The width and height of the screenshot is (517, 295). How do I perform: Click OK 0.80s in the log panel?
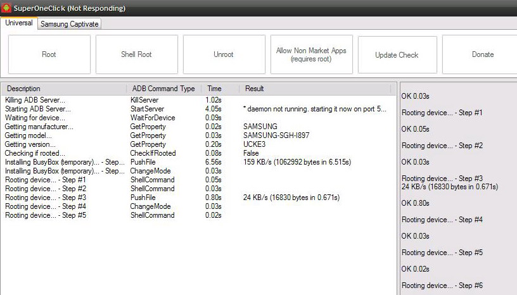click(416, 203)
